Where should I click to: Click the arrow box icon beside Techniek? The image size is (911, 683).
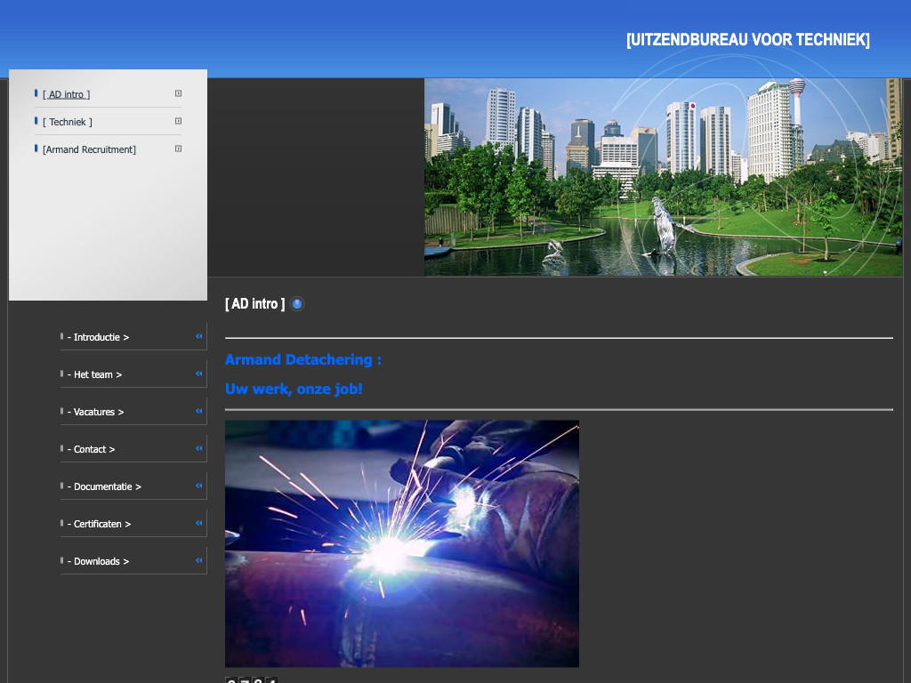[x=178, y=121]
